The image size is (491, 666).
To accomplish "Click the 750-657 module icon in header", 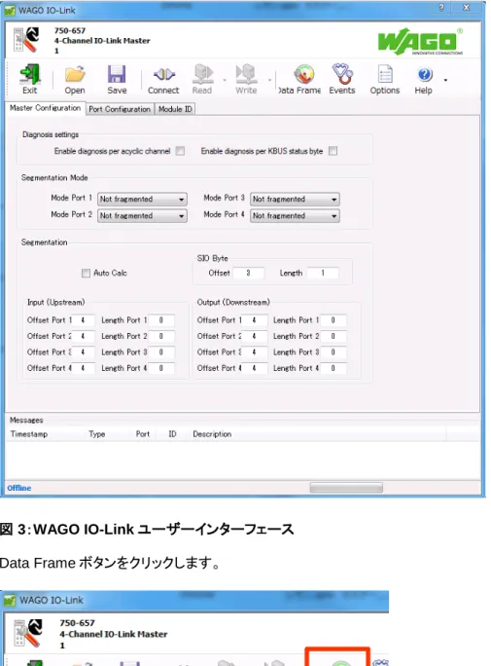I will point(26,40).
